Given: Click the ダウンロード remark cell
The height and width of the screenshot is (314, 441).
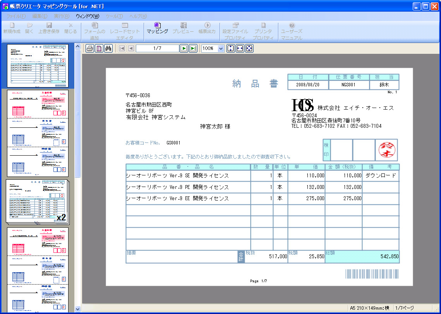Looking at the screenshot, I should tap(381, 175).
